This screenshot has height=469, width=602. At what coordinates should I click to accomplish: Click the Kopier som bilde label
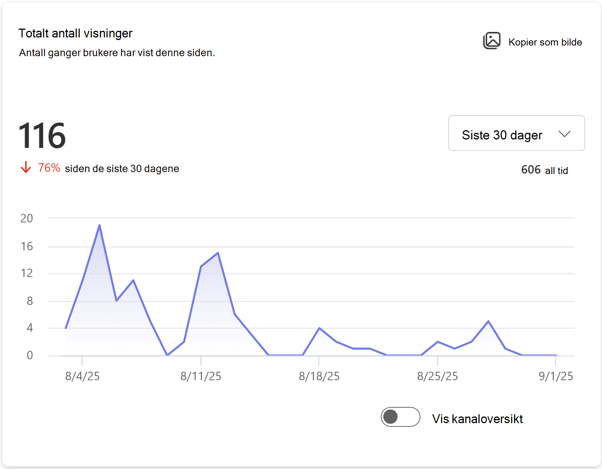[x=545, y=42]
